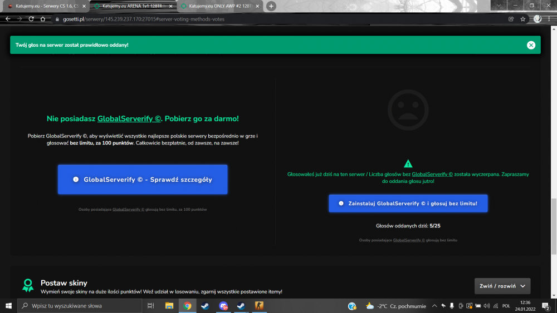Click the page vertical scrollbar thumb

554,226
